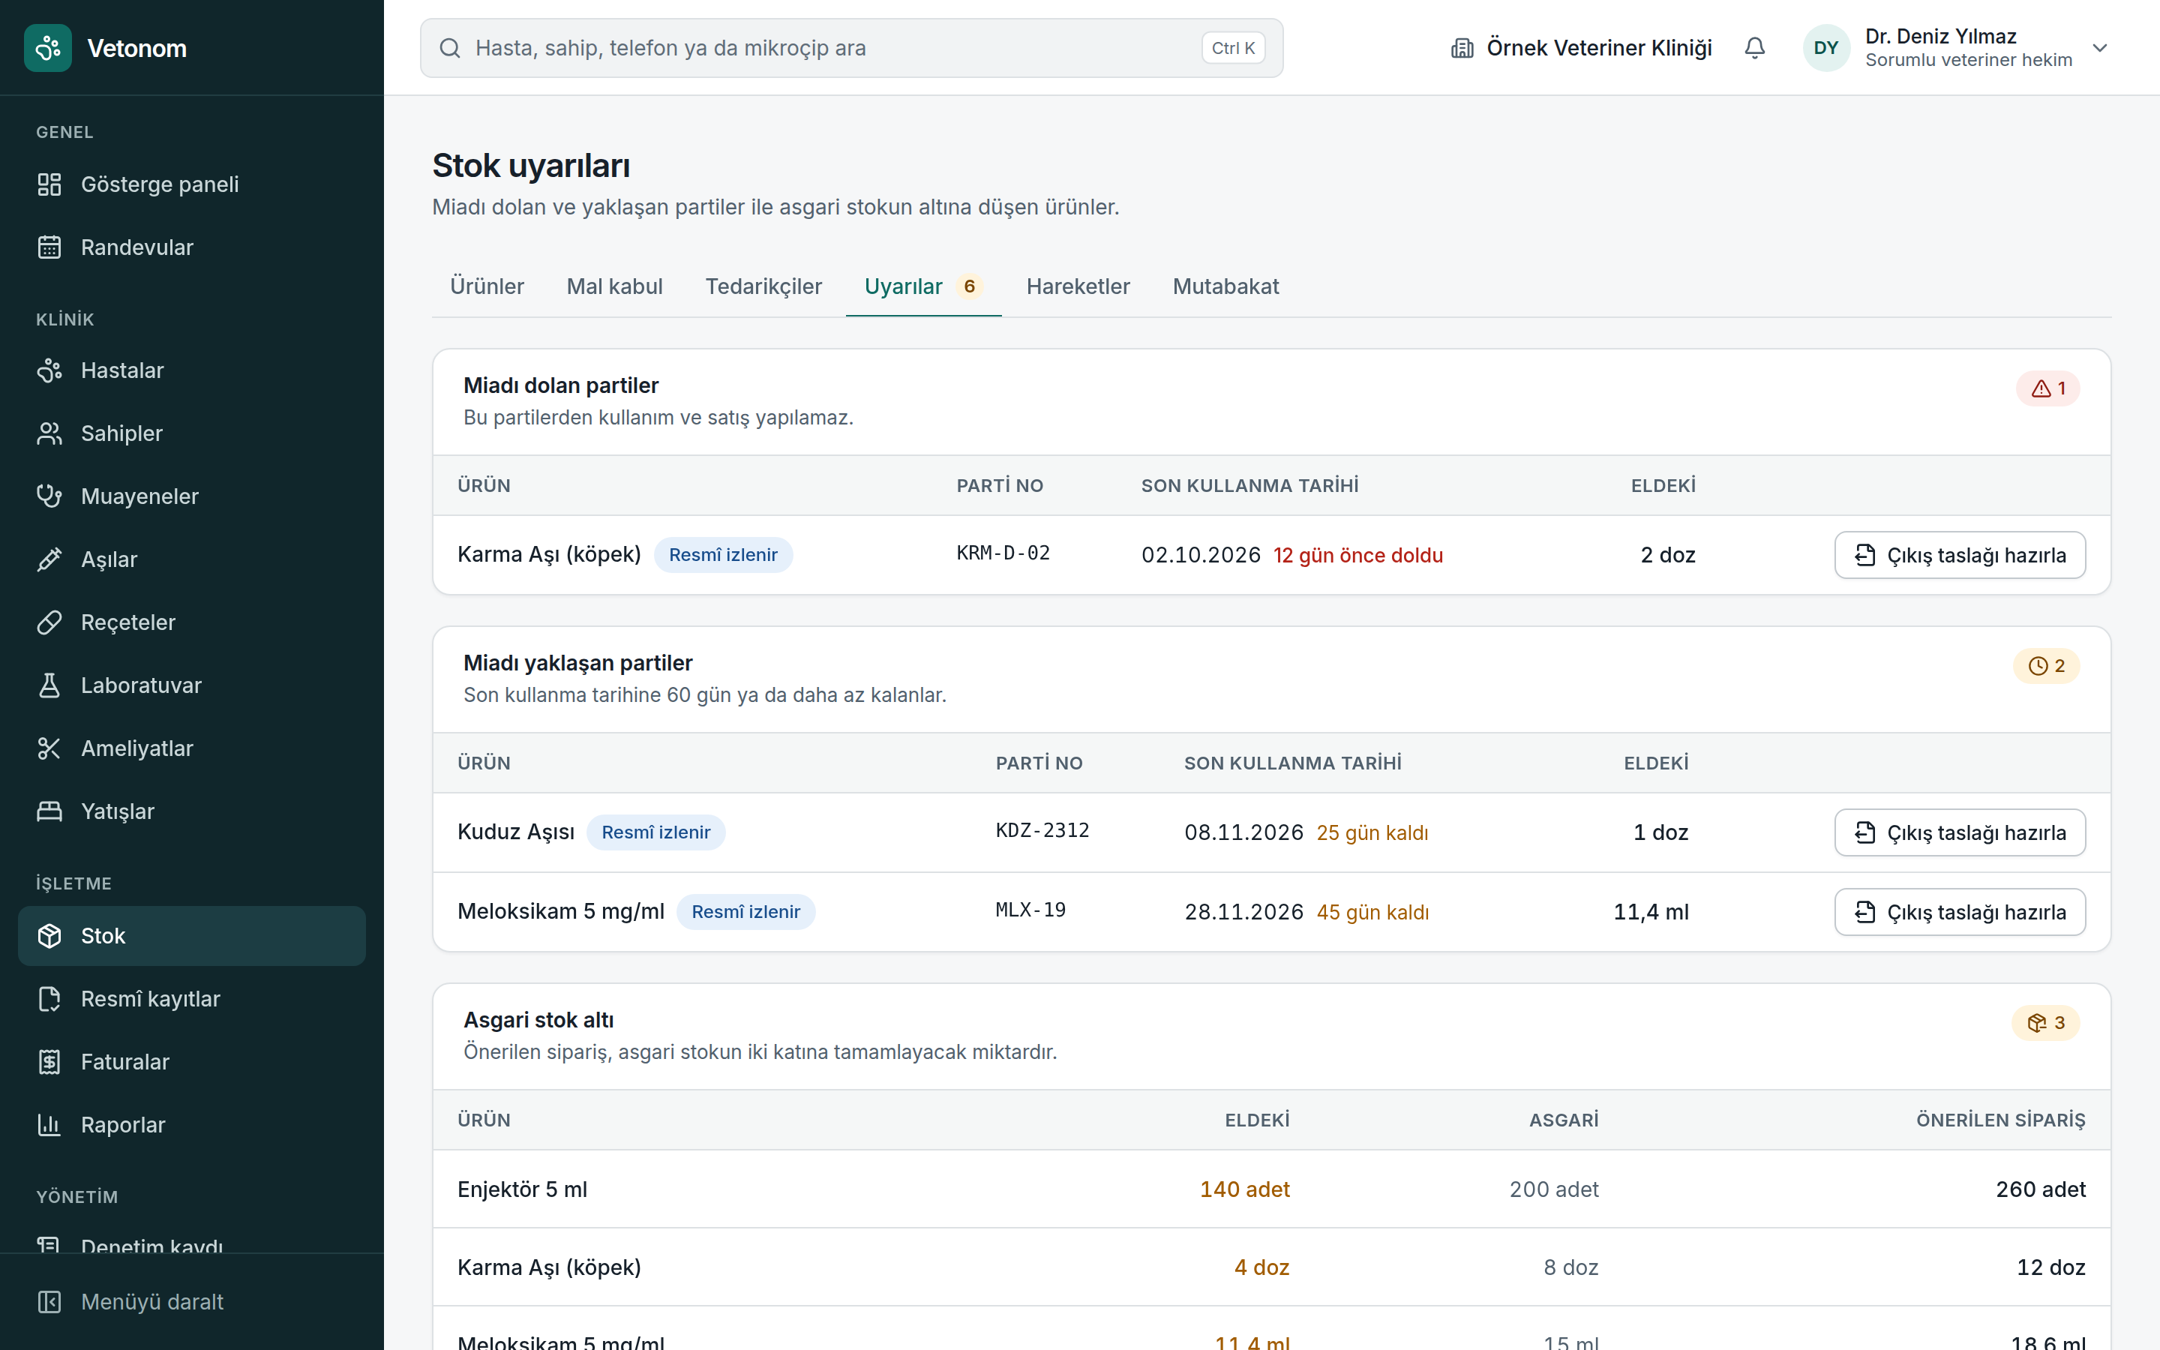The width and height of the screenshot is (2160, 1350).
Task: Open Sahipler in the sidebar
Action: [192, 433]
